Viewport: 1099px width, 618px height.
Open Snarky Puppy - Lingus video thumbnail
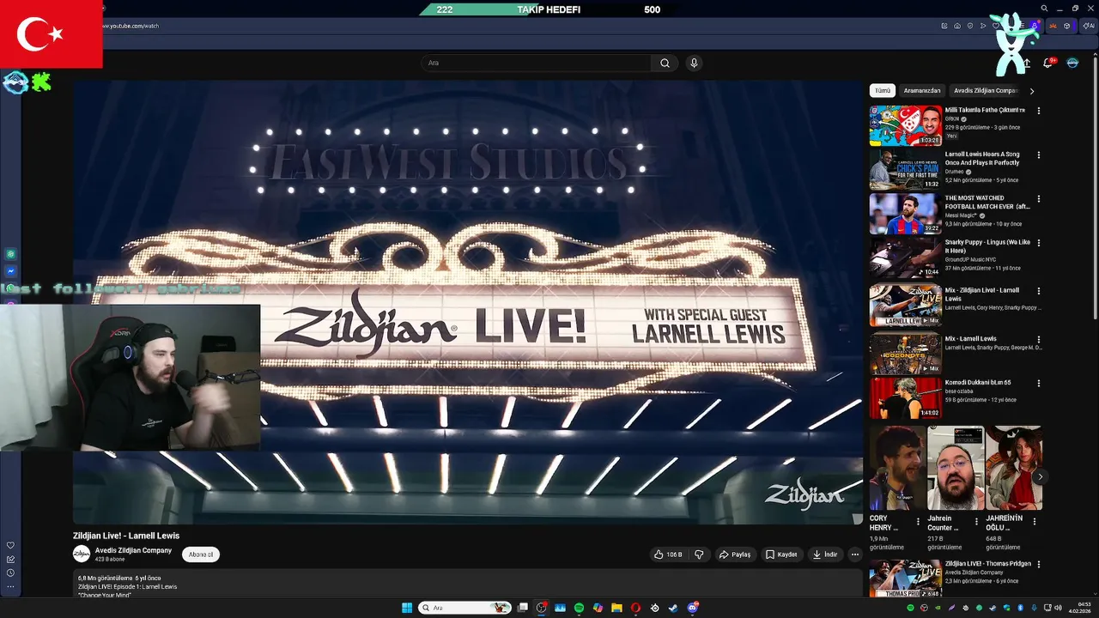click(906, 257)
